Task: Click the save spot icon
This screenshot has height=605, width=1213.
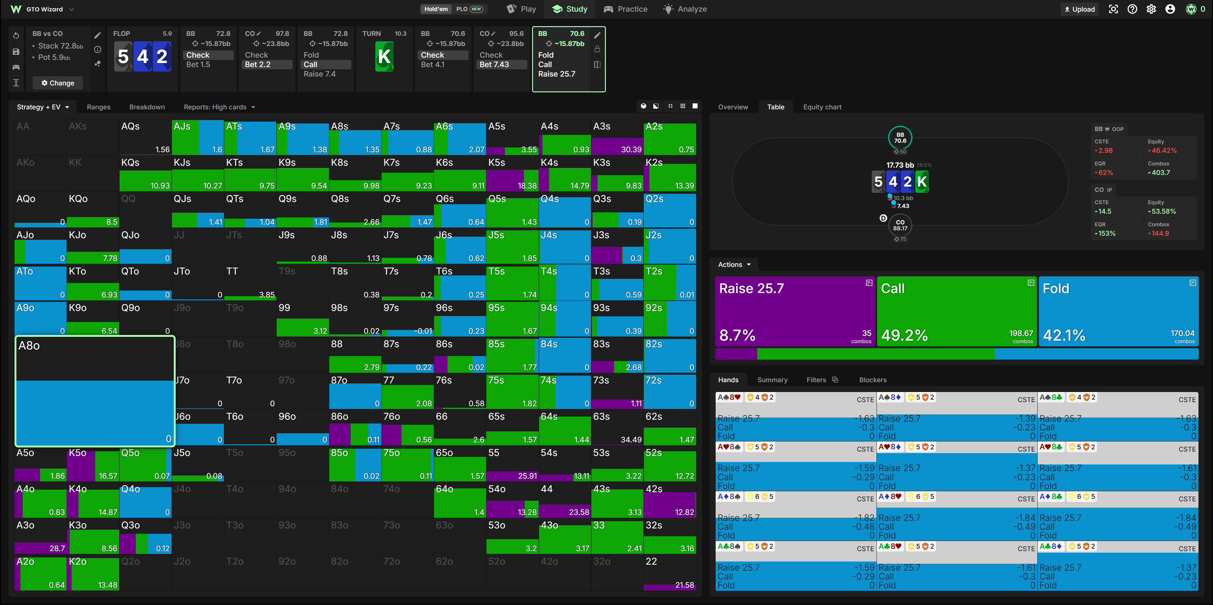Action: [x=16, y=51]
